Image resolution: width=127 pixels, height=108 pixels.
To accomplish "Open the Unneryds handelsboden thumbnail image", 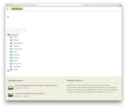I will point(11,96).
